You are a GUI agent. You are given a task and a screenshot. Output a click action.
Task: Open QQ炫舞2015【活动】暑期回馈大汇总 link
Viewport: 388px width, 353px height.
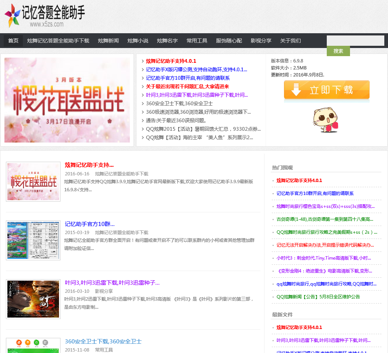click(x=203, y=129)
